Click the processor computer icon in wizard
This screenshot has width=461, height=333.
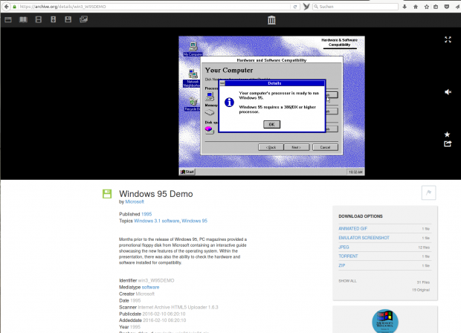[210, 96]
